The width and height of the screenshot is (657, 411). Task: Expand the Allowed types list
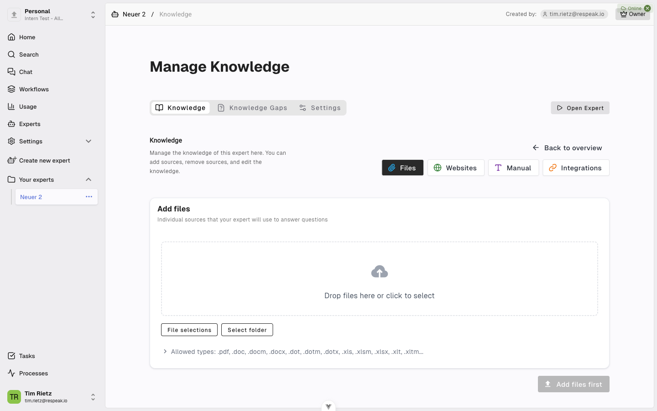[165, 352]
